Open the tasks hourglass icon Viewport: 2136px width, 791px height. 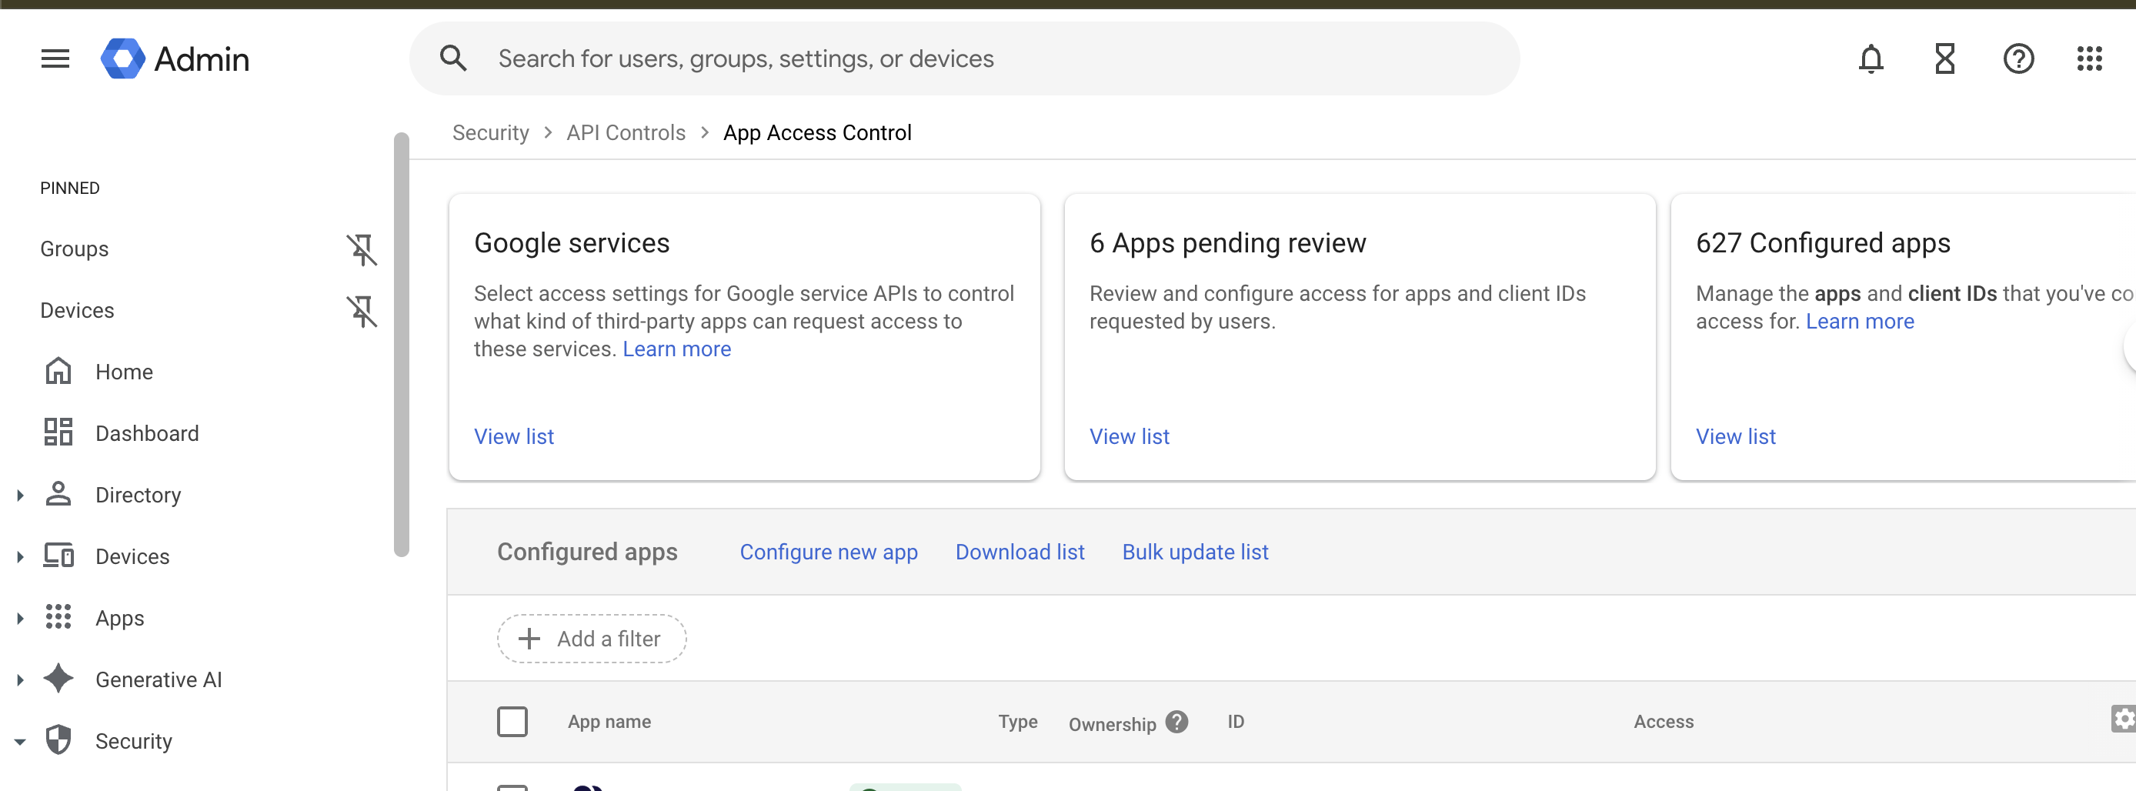(x=1944, y=59)
